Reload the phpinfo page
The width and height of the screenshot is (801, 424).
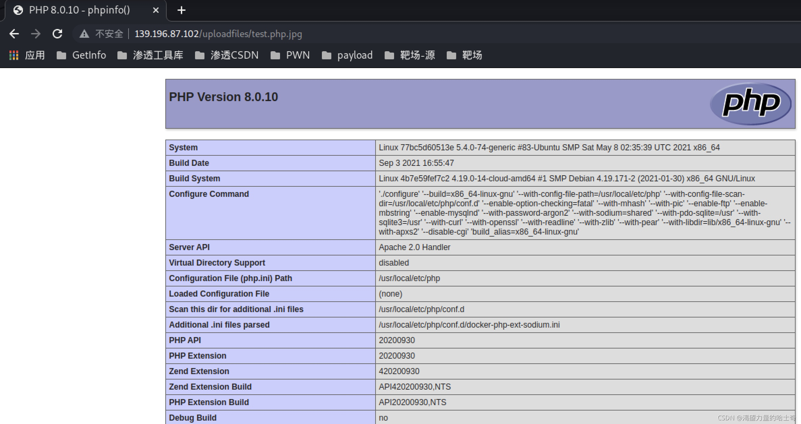point(57,34)
